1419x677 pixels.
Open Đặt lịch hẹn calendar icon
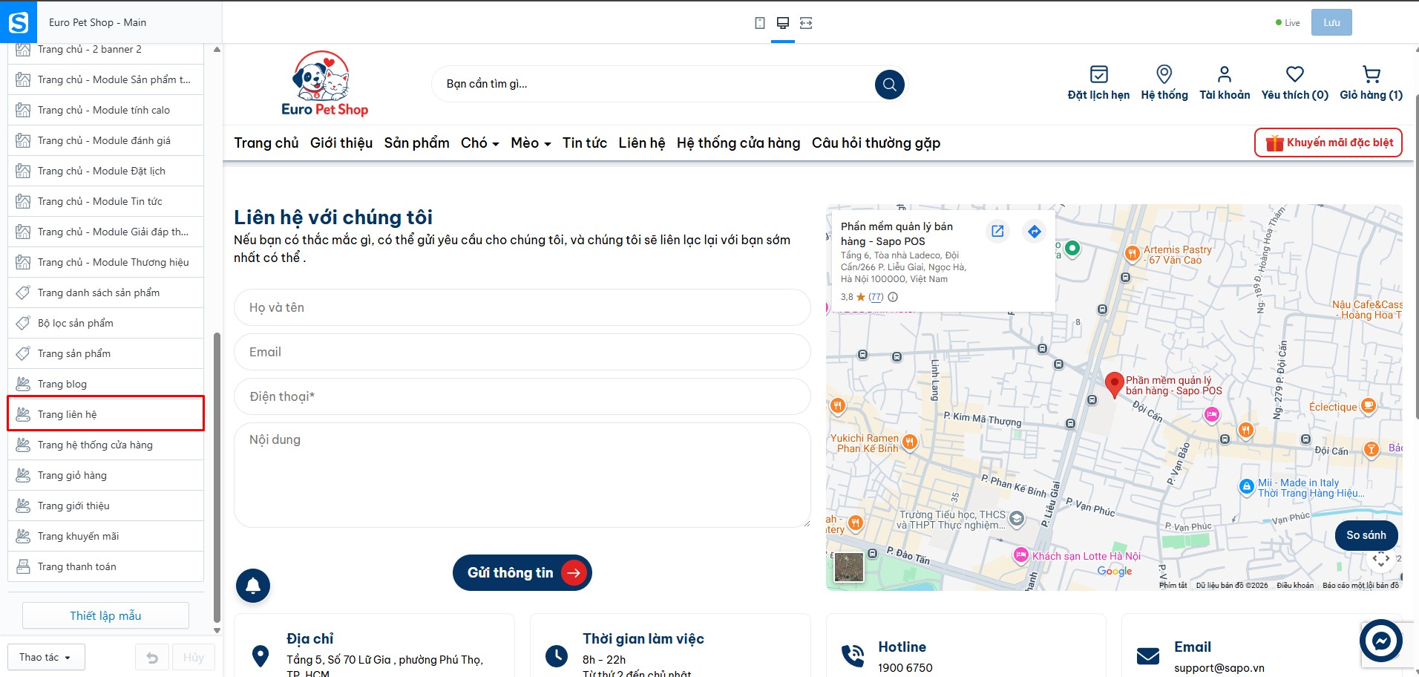coord(1098,74)
